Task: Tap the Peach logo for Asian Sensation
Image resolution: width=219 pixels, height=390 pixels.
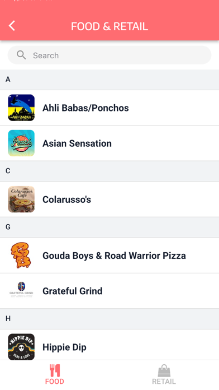Action: pyautogui.click(x=21, y=143)
